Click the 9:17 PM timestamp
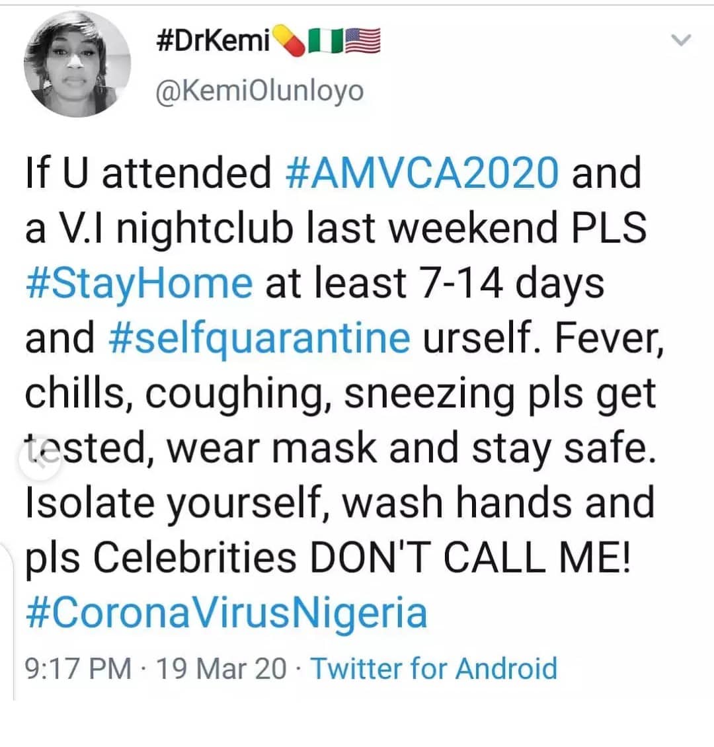Screen dimensions: 714x747 (77, 668)
